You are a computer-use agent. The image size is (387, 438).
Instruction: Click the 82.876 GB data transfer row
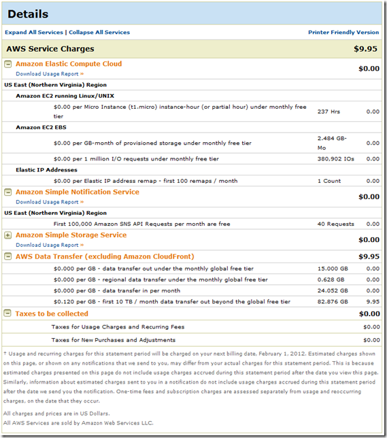point(192,302)
